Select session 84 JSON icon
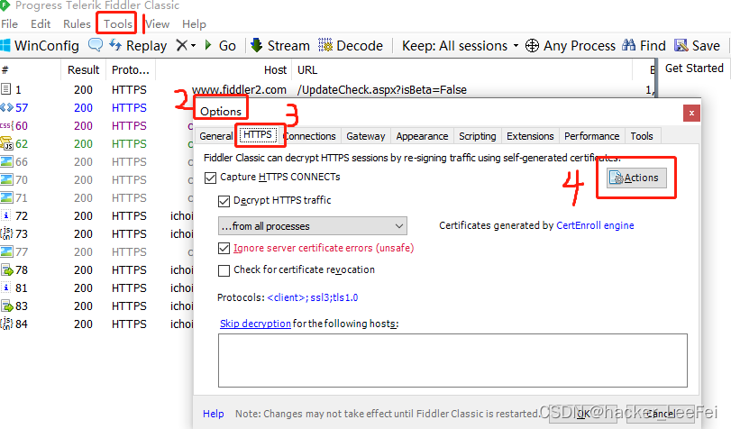The height and width of the screenshot is (429, 731). point(6,324)
